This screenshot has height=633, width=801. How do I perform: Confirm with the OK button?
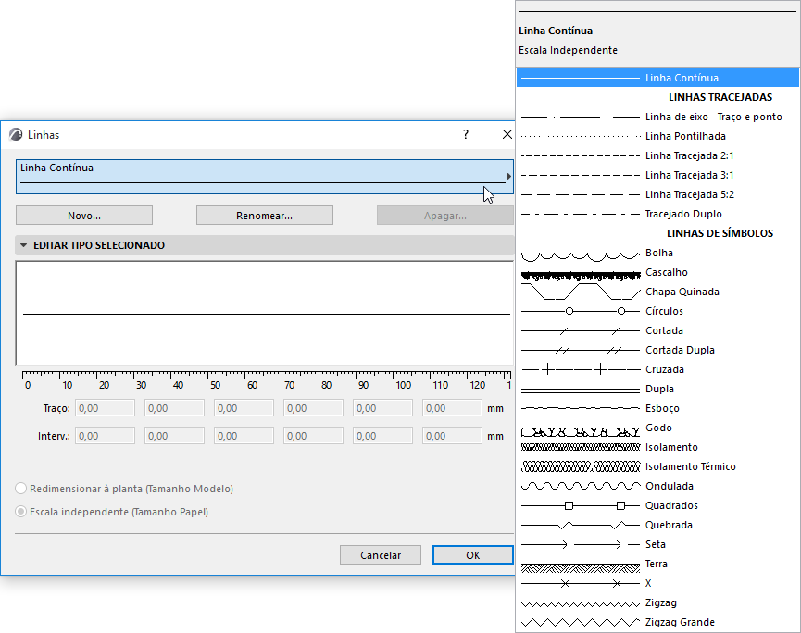(x=472, y=555)
